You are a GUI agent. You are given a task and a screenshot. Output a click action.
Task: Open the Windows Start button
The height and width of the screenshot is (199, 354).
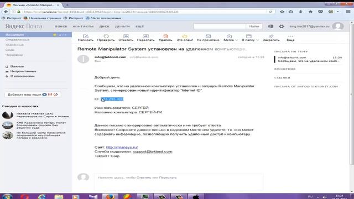7,197
